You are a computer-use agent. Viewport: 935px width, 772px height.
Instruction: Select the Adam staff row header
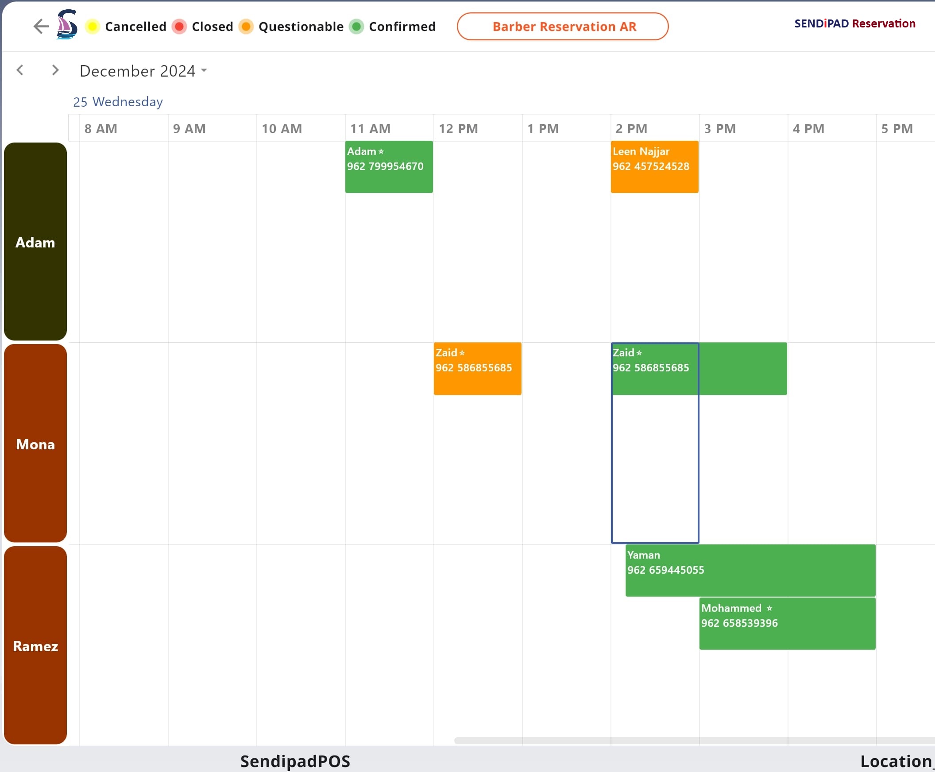tap(35, 242)
